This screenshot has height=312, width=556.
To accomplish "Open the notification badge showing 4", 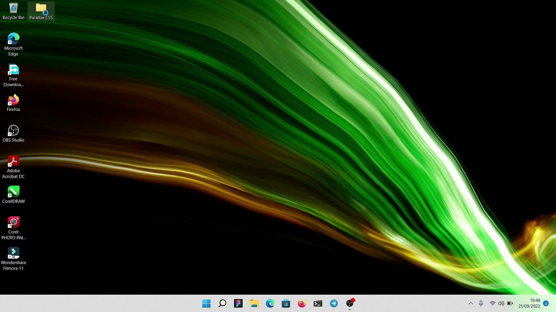I will pos(546,303).
